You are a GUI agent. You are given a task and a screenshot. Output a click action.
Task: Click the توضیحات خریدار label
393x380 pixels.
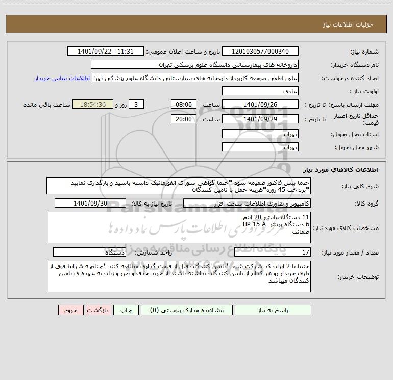pos(358,277)
